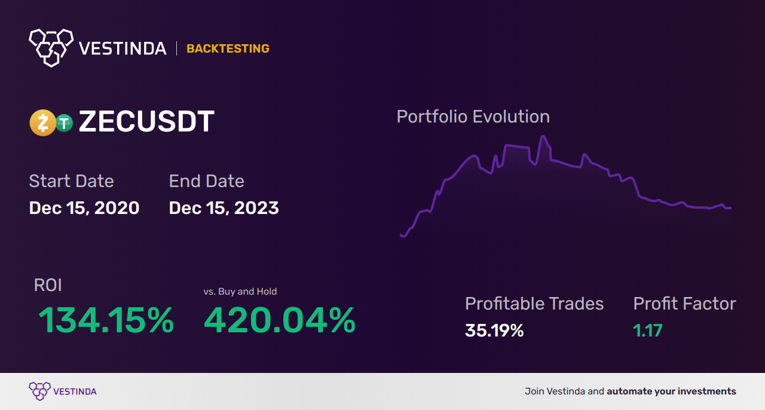Click the 420.04% comparison value
The height and width of the screenshot is (410, 765).
(x=279, y=320)
